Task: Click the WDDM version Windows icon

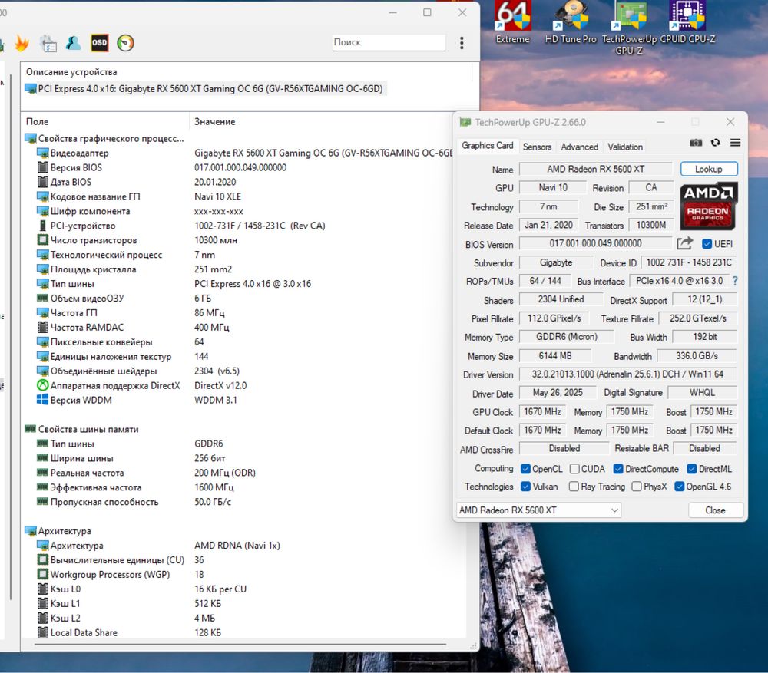Action: [42, 400]
